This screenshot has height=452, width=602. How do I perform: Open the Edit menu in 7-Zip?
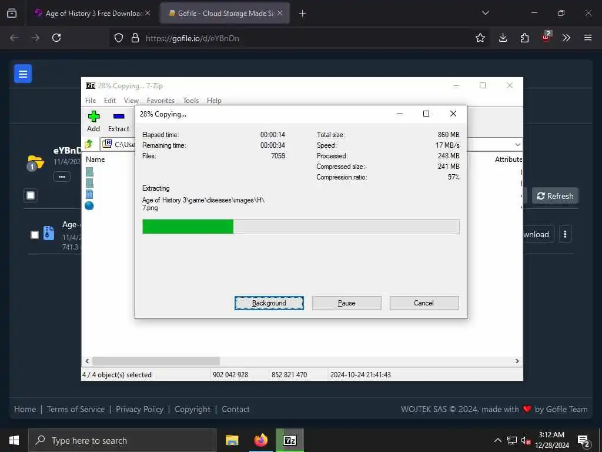pyautogui.click(x=110, y=100)
